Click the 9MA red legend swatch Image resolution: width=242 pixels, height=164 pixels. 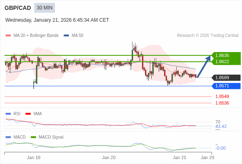[28, 114]
